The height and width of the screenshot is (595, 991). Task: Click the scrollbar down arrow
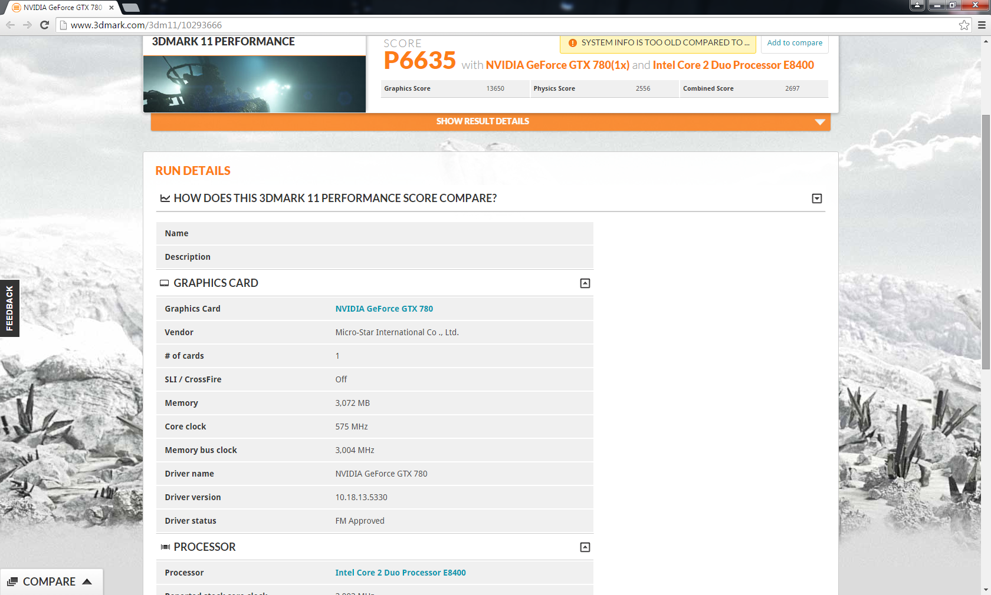click(986, 590)
